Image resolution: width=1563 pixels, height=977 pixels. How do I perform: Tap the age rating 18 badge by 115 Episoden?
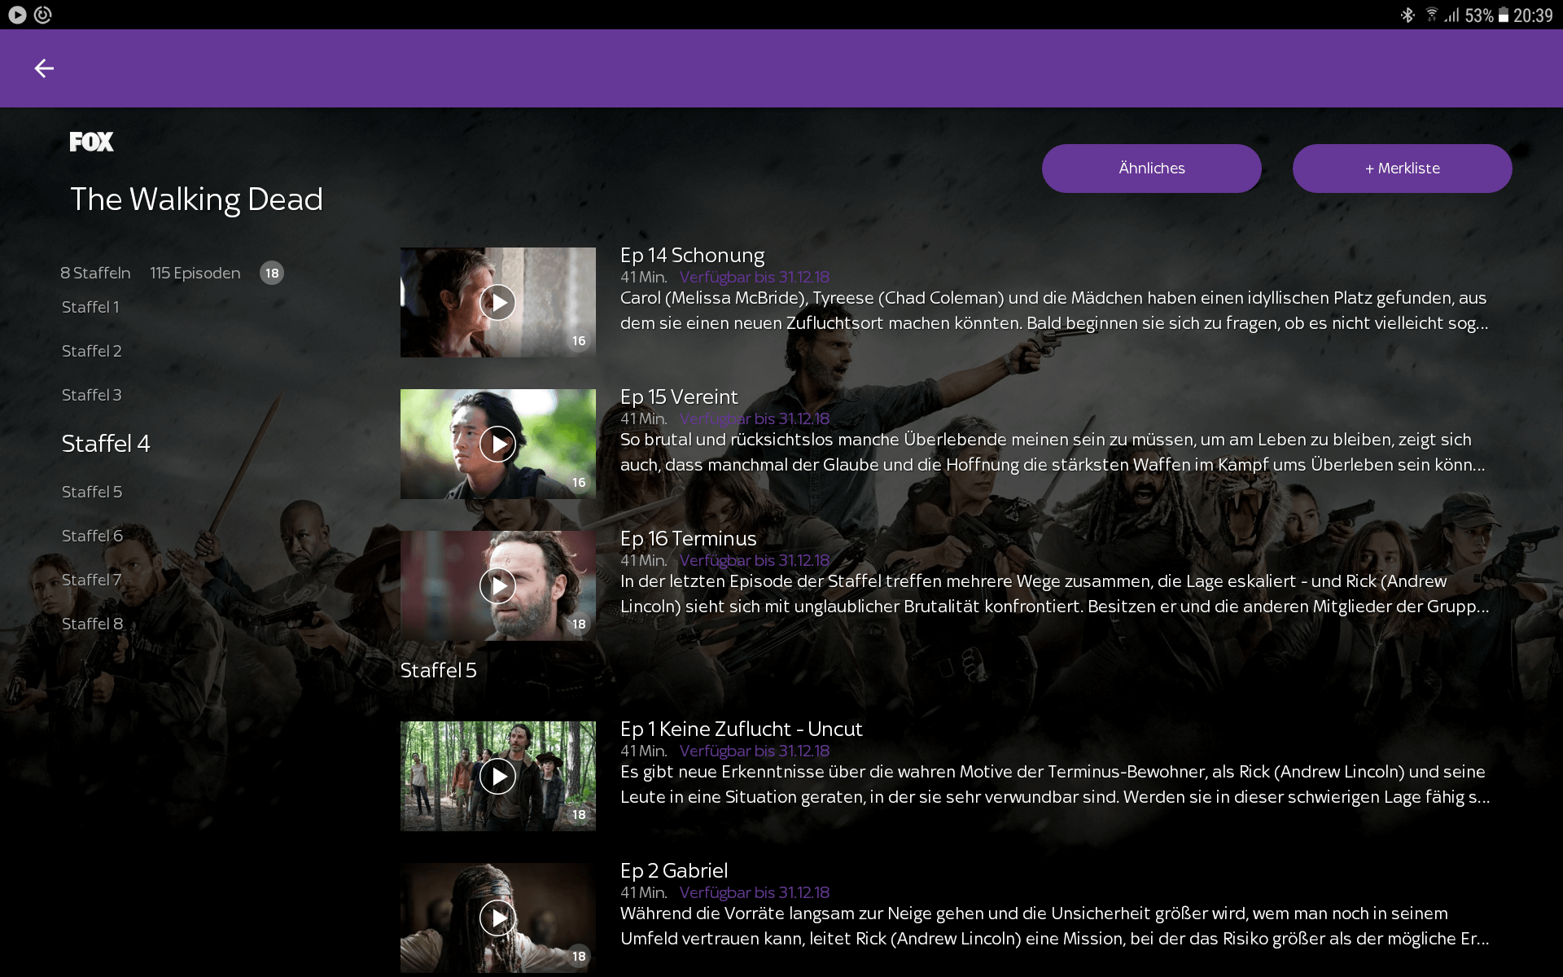coord(272,273)
